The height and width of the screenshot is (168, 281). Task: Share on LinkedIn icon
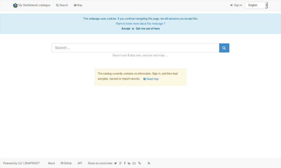click(x=129, y=163)
